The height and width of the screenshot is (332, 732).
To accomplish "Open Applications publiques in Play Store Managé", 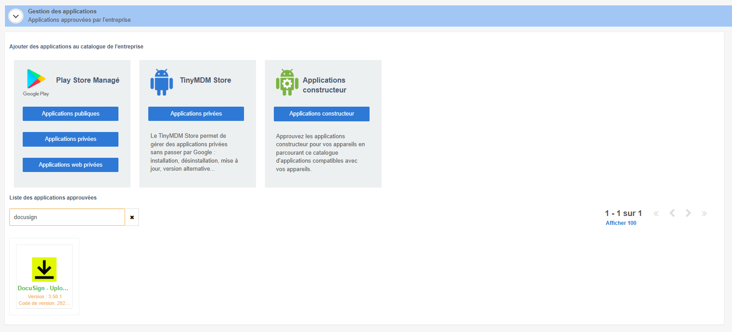I will pos(70,114).
